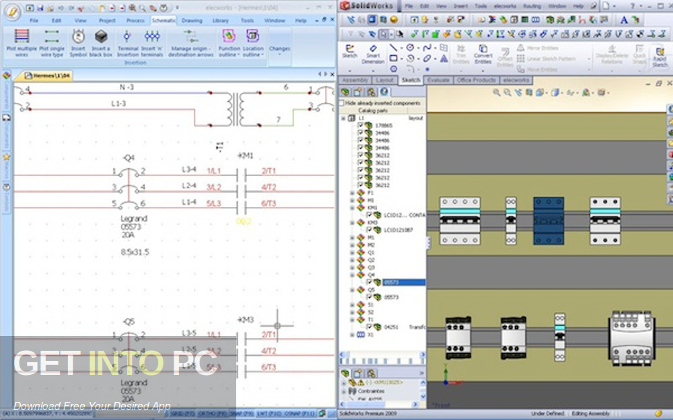Click Rapid Sketch tool

[660, 56]
